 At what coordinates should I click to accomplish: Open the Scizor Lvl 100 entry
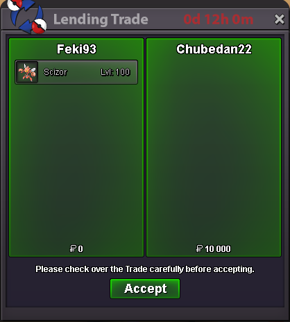pos(76,72)
